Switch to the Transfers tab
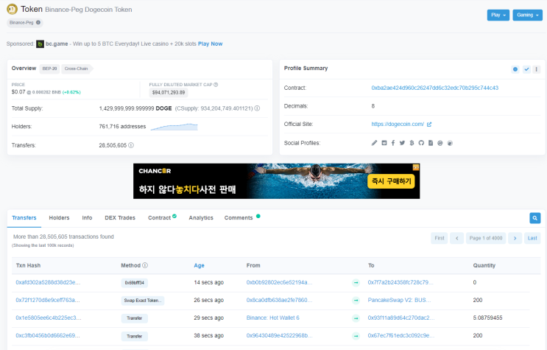547x350 pixels. click(24, 218)
